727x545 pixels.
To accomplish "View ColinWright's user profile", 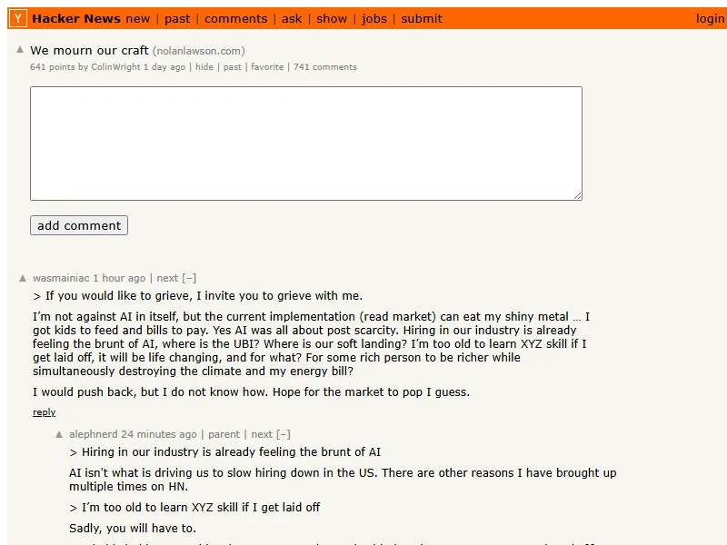I will (x=115, y=67).
